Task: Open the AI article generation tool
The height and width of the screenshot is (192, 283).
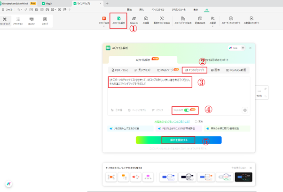Action: (x=200, y=20)
